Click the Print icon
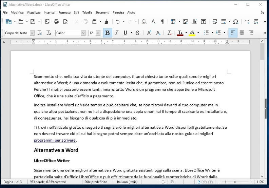This screenshot has height=188, width=269. [56, 22]
